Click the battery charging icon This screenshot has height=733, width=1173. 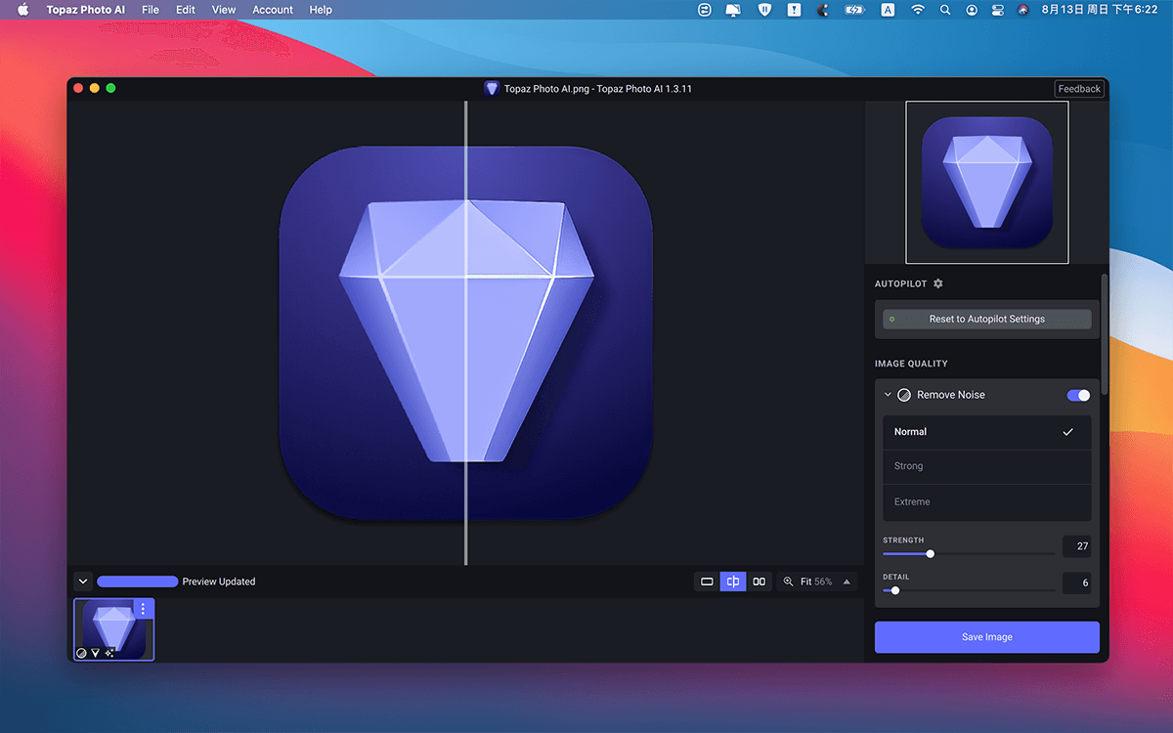pos(855,10)
